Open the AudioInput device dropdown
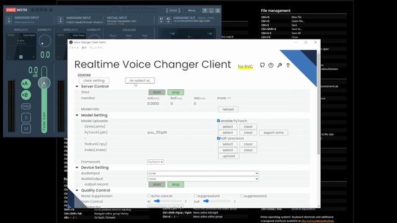Screen dimensions: 397x223 [x=203, y=173]
